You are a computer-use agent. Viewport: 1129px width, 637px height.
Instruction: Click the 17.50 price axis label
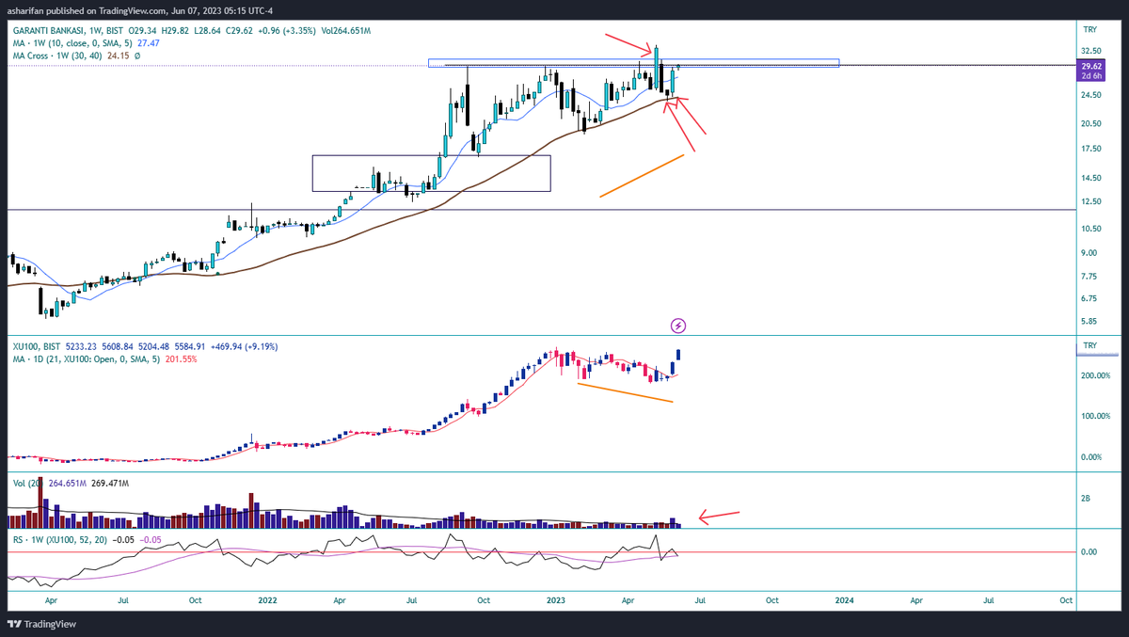1092,149
